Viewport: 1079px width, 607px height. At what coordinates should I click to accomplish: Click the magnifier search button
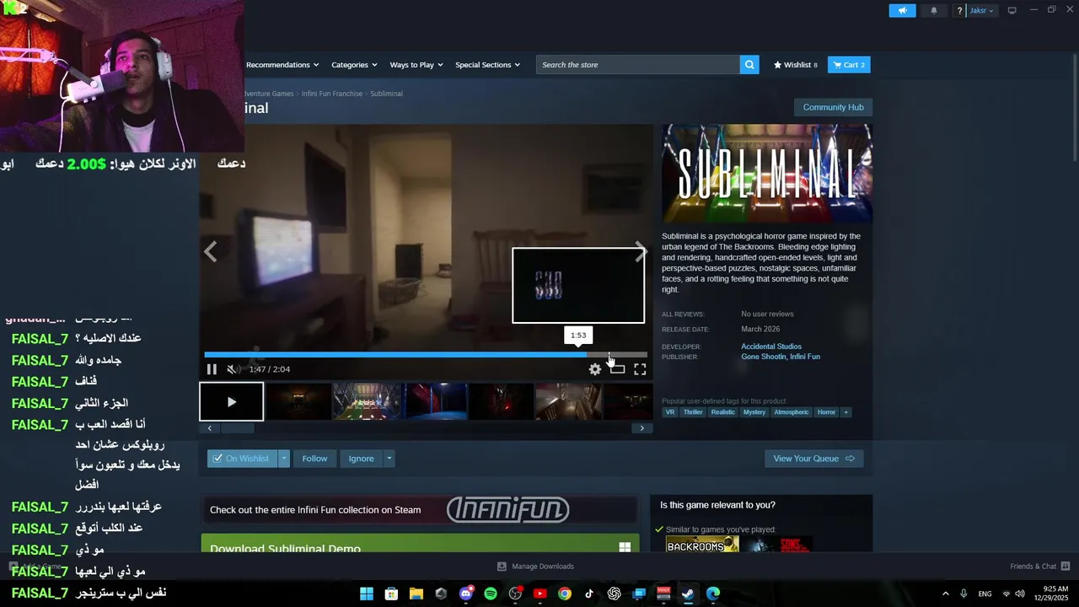[749, 65]
